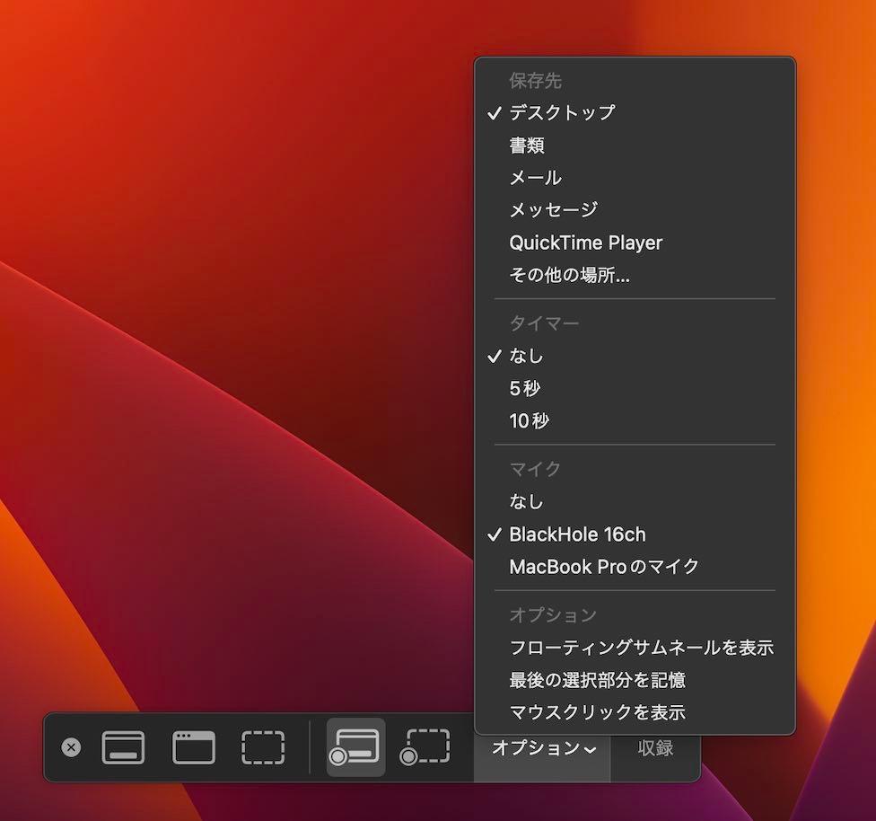Select the capture selected window icon
Screen dimensions: 876x821
click(x=193, y=747)
